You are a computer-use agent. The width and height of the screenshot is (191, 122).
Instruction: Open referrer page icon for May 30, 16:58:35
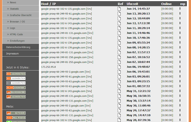[x=119, y=96]
